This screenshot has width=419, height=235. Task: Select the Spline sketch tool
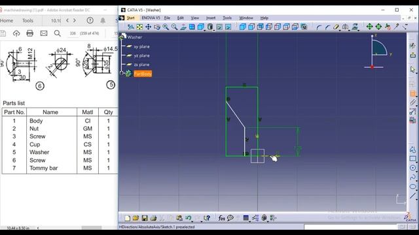pyautogui.click(x=412, y=177)
